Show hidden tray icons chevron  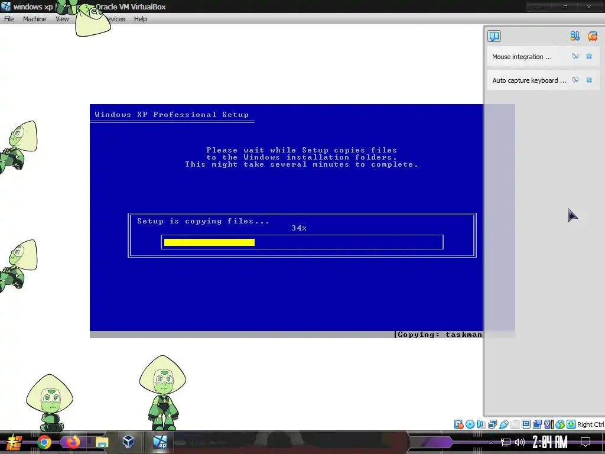[x=491, y=442]
